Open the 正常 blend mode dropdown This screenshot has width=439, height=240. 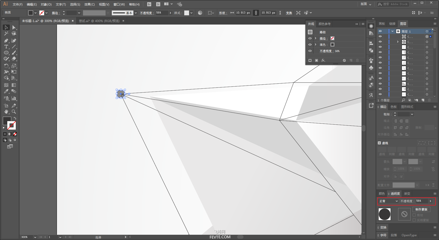click(389, 201)
